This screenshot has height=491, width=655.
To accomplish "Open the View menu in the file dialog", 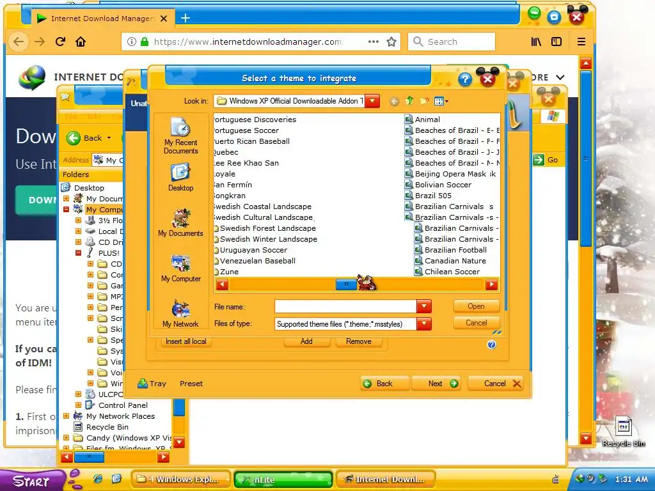I will [x=441, y=101].
